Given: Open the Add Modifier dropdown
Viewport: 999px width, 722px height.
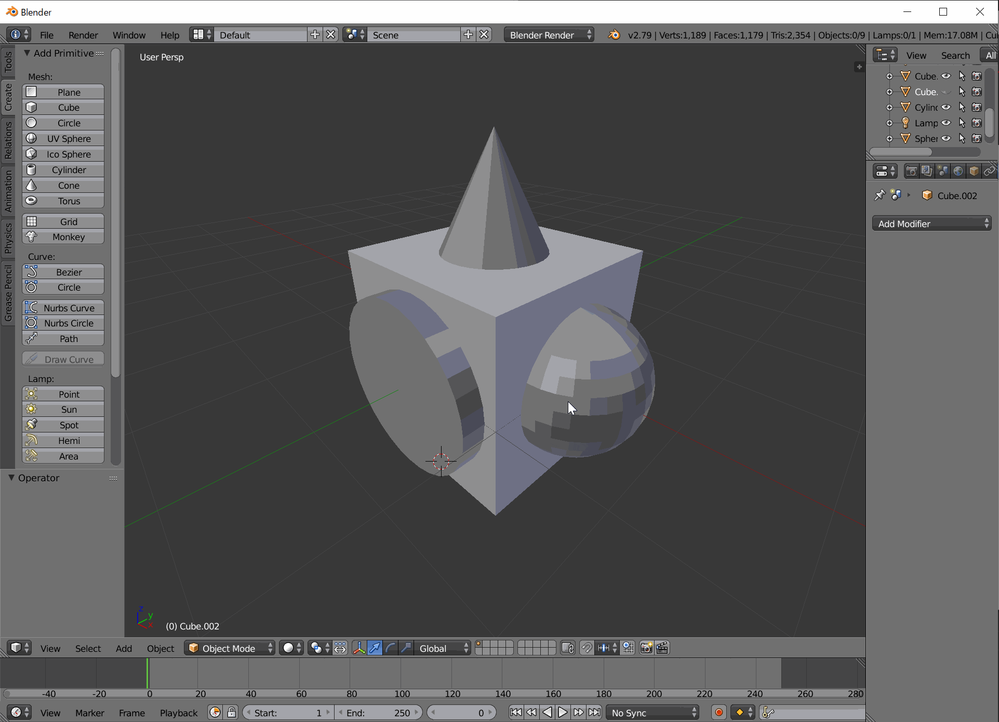Looking at the screenshot, I should point(931,224).
